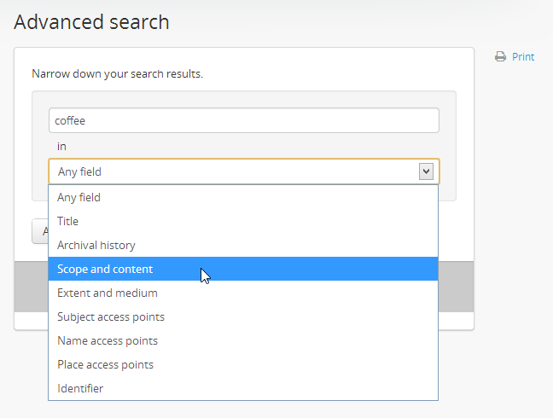Click the printer icon

[500, 57]
